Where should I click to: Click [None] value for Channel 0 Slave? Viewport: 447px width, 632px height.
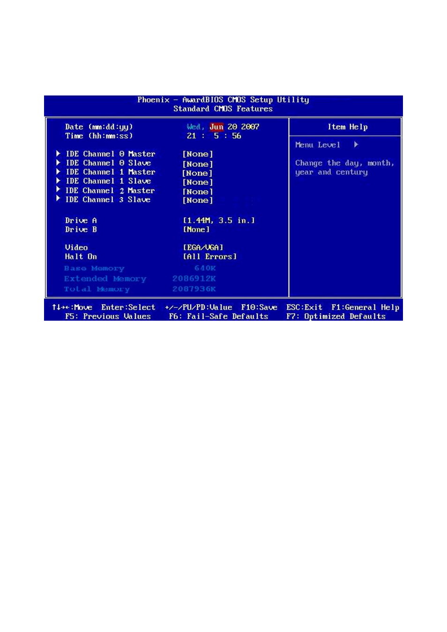tap(198, 164)
